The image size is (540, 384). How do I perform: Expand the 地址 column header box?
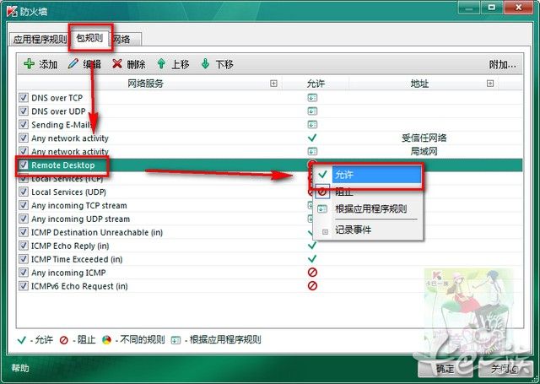[490, 84]
